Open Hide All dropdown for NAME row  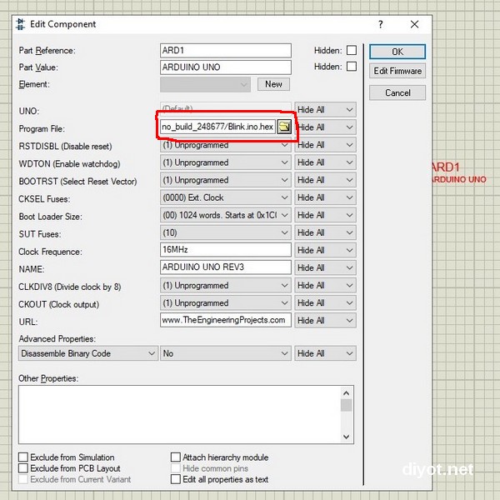[x=325, y=267]
